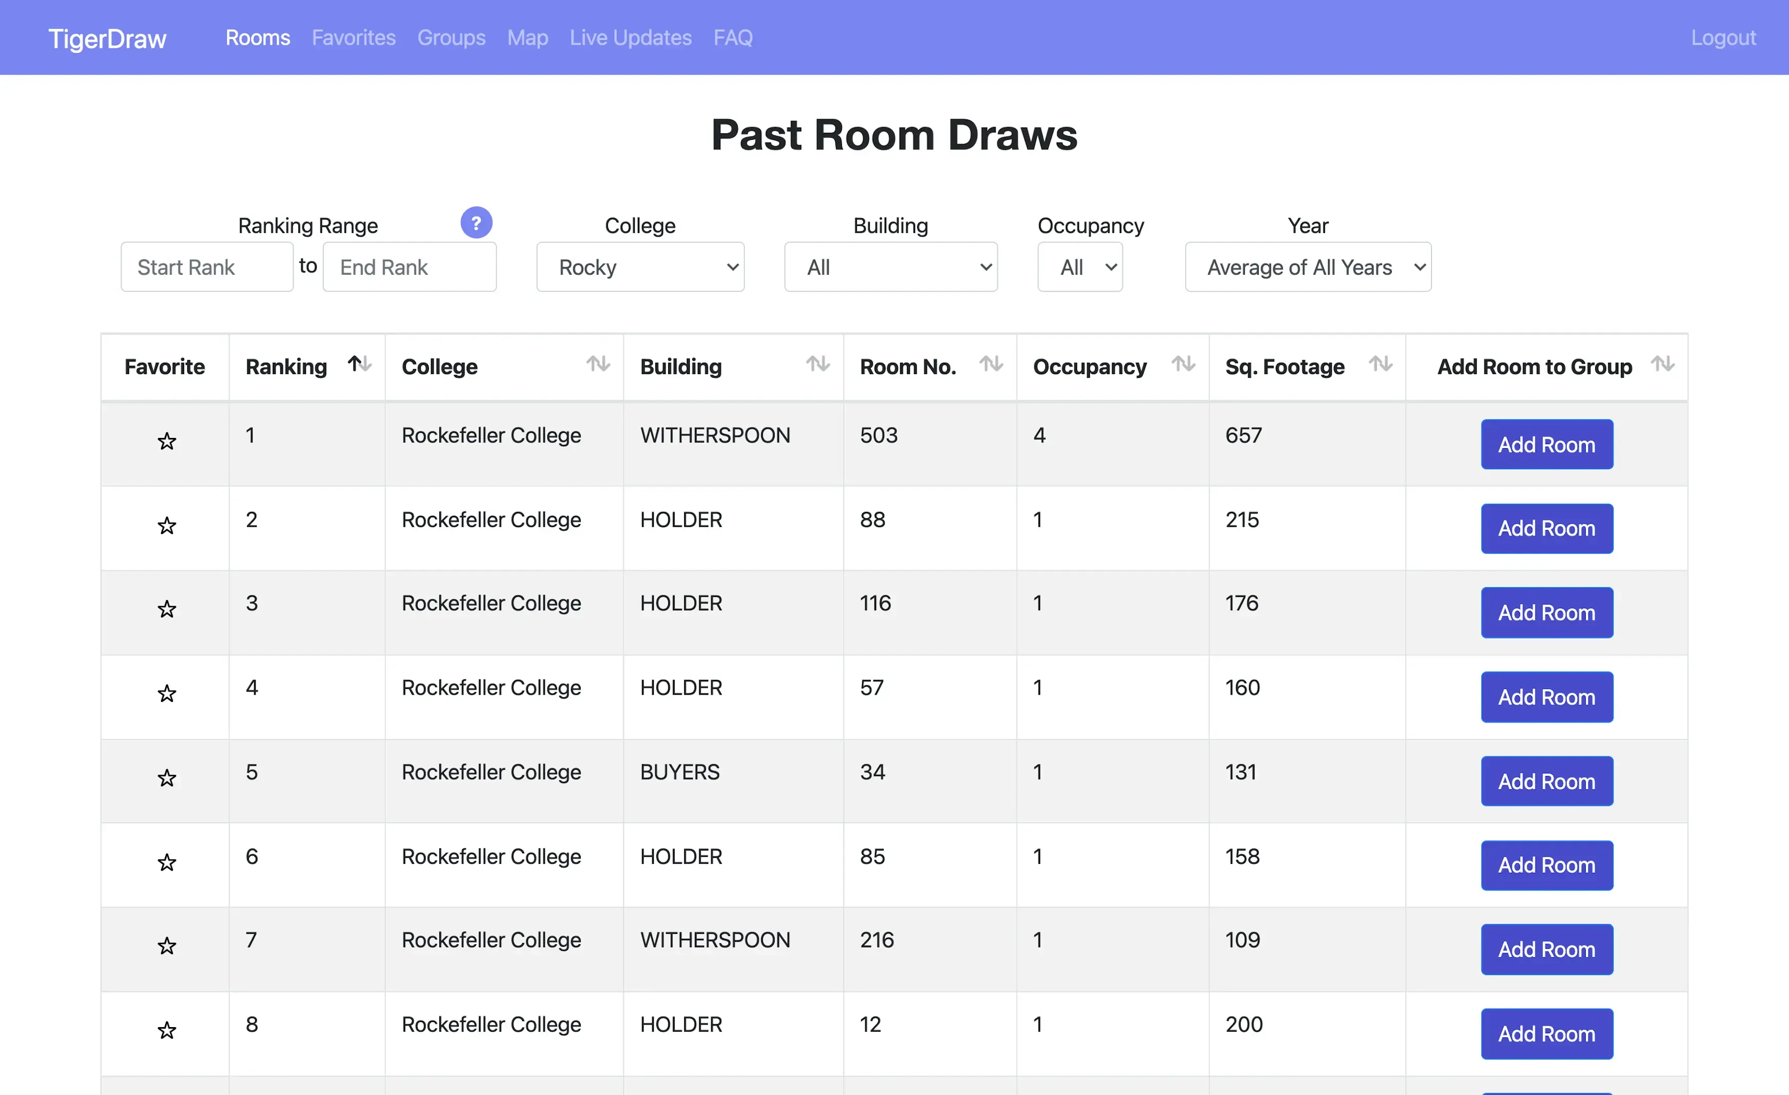Sort rooms by Room No.
1789x1095 pixels.
tap(992, 365)
